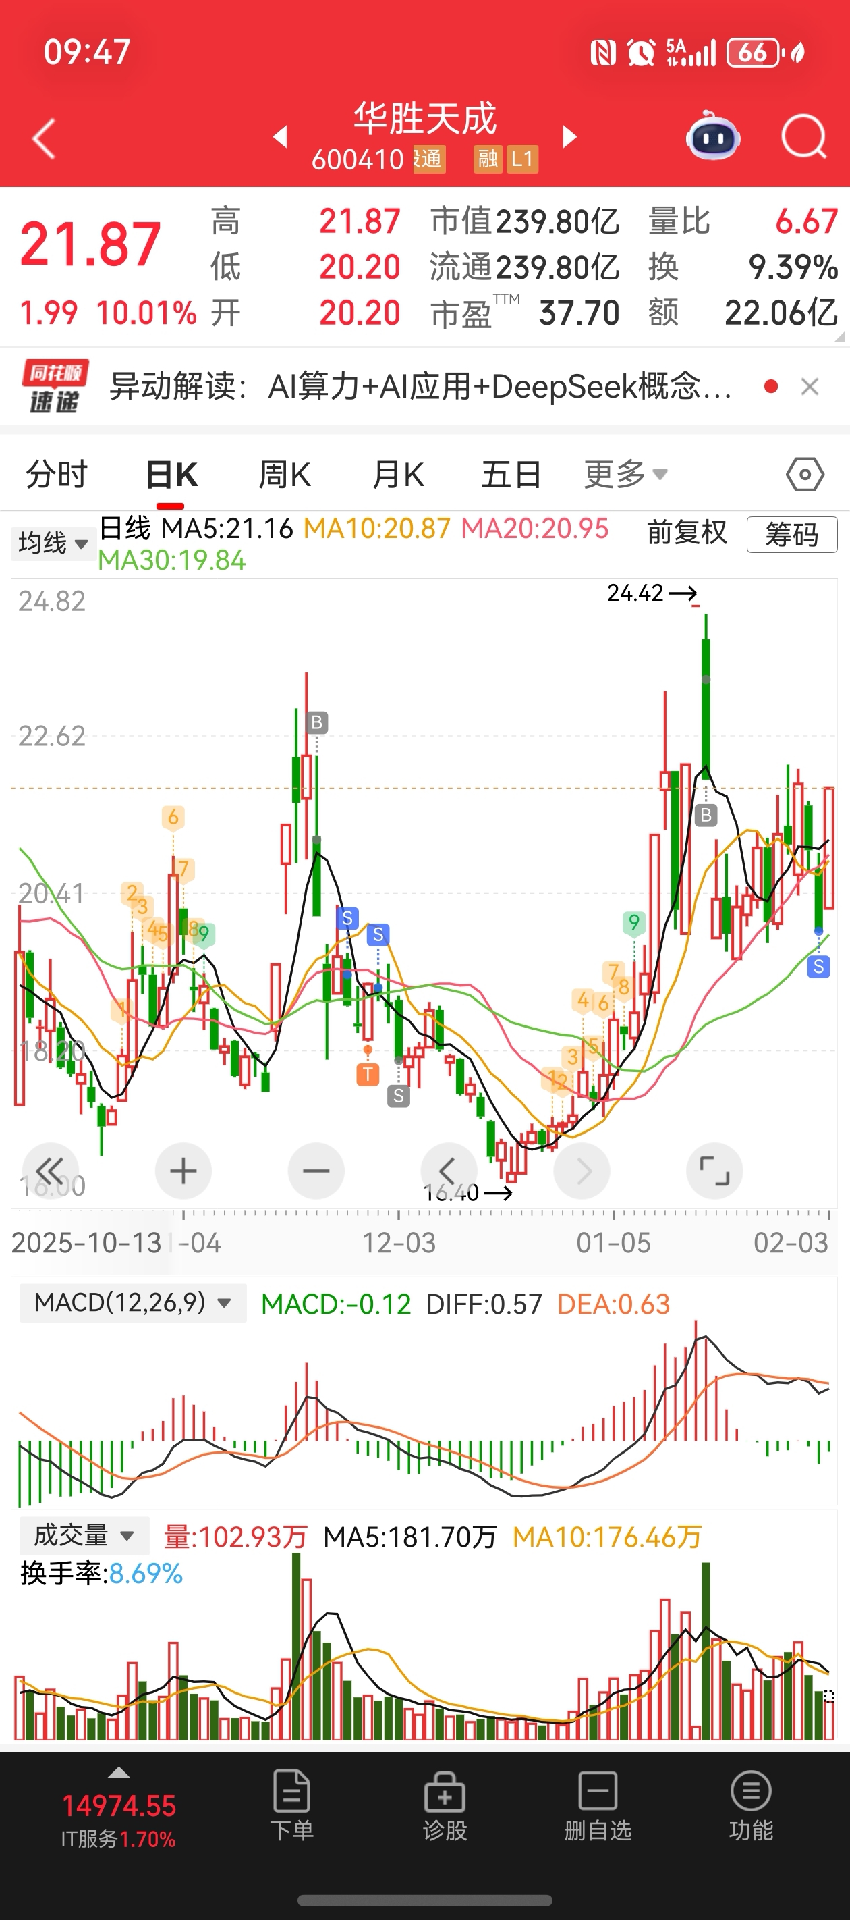Tap the L1 level badge
The image size is (850, 1920).
pos(522,159)
